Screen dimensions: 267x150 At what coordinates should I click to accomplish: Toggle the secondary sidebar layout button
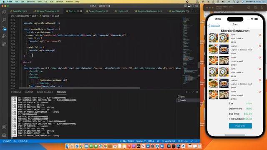click(193, 6)
